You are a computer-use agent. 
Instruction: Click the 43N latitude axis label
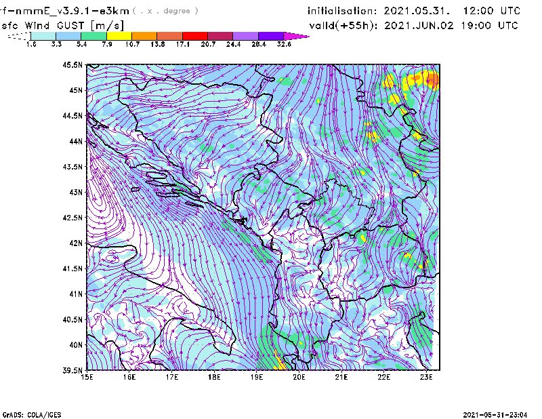click(x=76, y=192)
